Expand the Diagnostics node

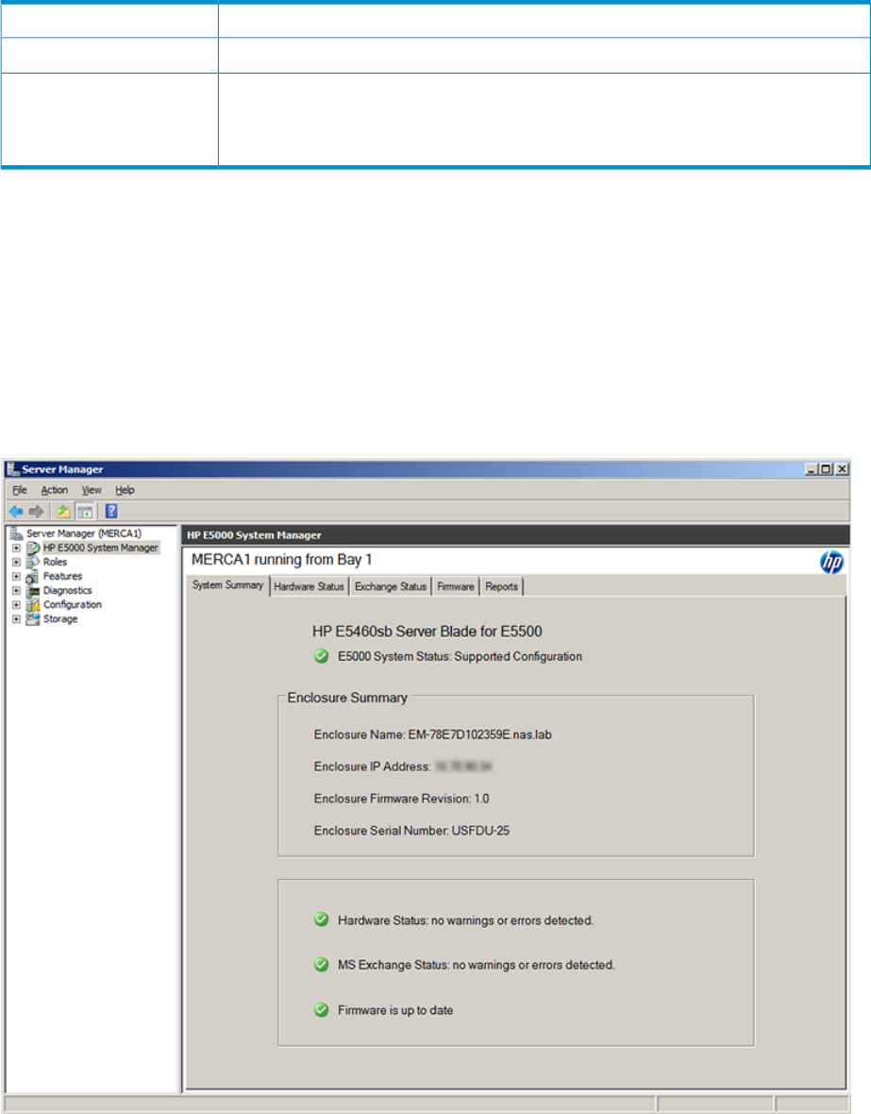[16, 590]
